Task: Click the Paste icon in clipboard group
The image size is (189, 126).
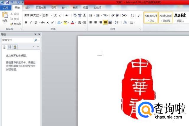Action: pos(5,15)
